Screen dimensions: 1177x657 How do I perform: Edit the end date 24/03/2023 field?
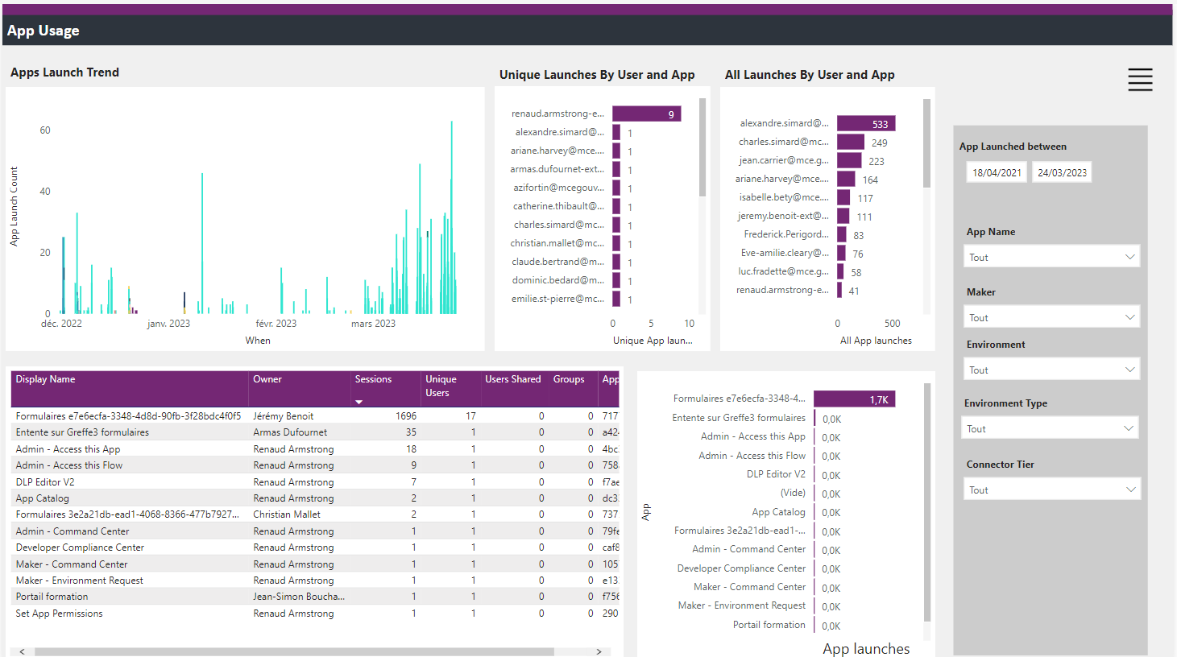click(1062, 172)
